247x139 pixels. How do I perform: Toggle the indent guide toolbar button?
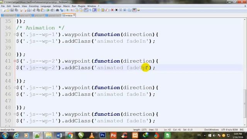pos(95,10)
